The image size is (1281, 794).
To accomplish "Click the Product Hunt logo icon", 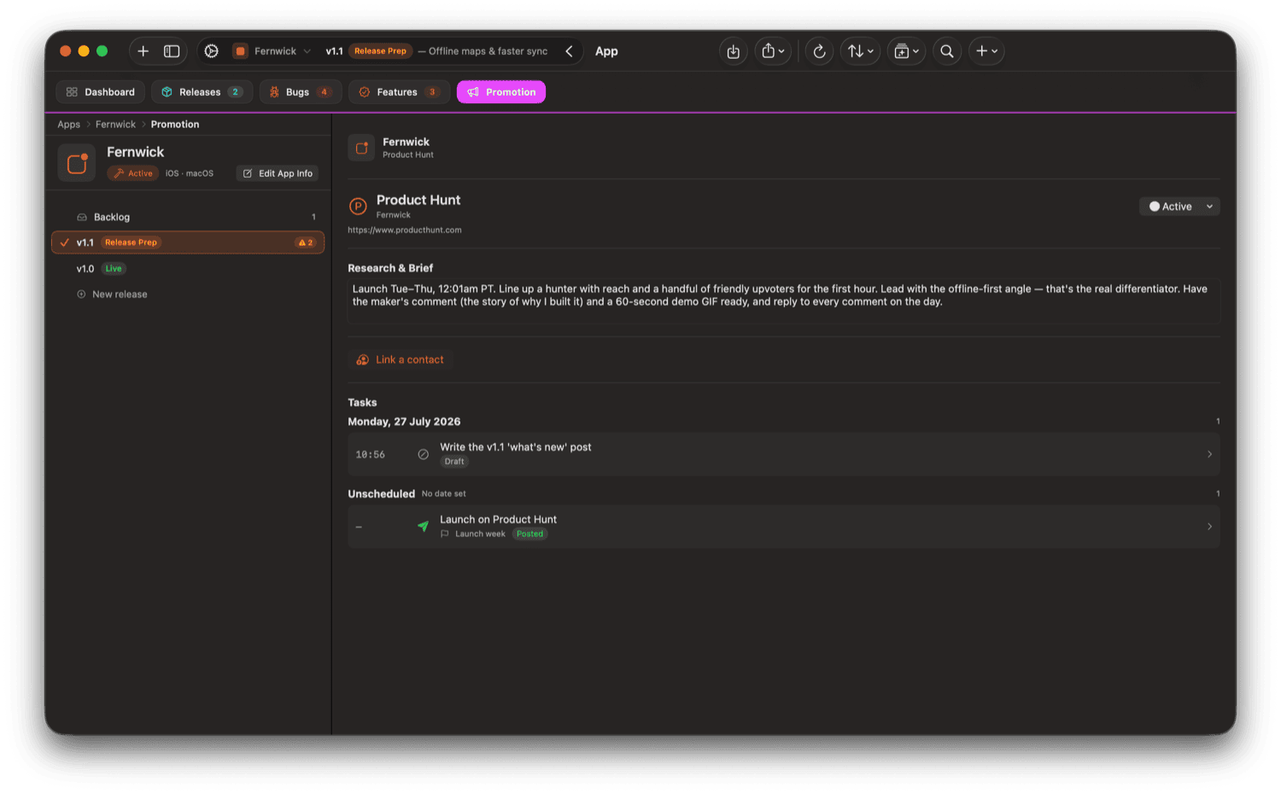I will click(359, 206).
